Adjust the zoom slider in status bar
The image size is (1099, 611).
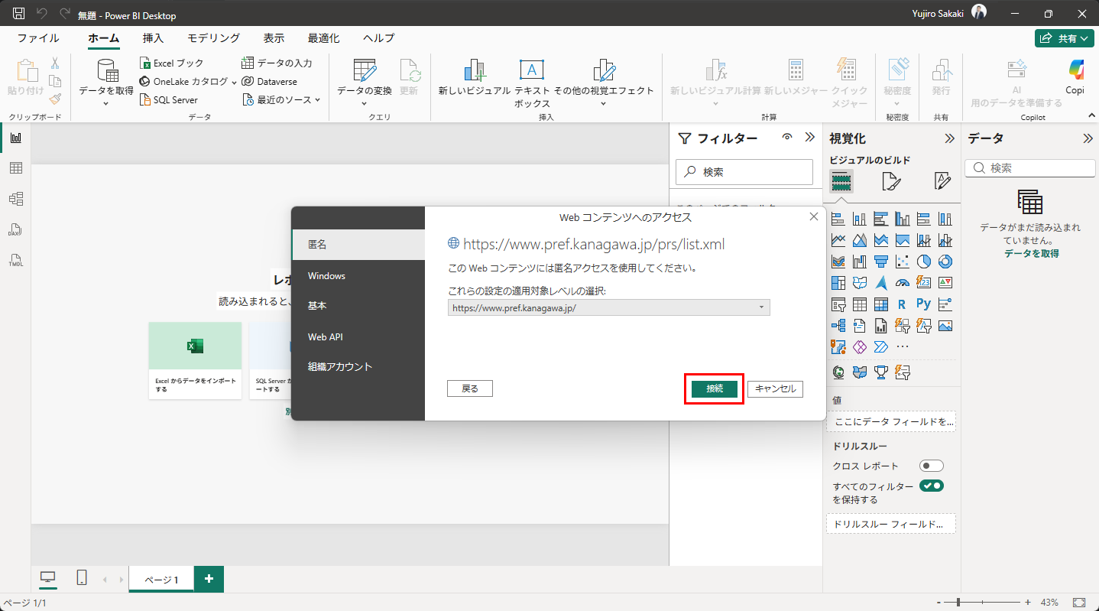click(957, 603)
